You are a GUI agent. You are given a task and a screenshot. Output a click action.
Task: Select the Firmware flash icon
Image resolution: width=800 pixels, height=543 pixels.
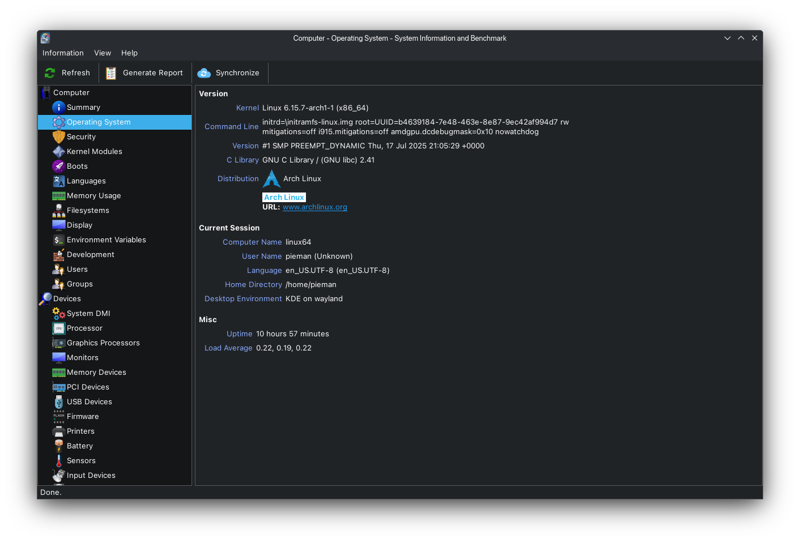pos(58,416)
